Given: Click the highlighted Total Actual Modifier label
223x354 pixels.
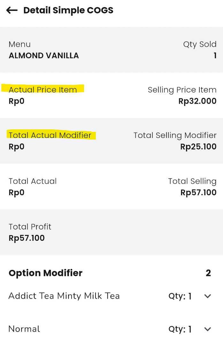Looking at the screenshot, I should (50, 135).
